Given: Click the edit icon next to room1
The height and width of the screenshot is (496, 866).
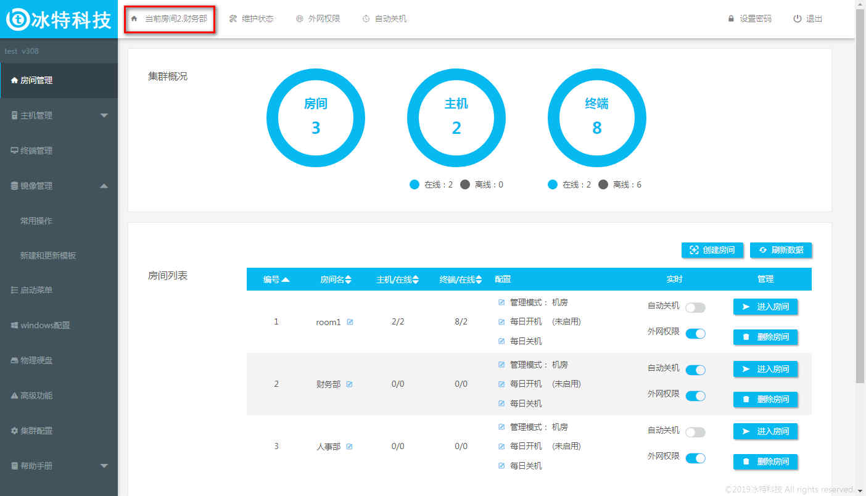Looking at the screenshot, I should tap(350, 322).
